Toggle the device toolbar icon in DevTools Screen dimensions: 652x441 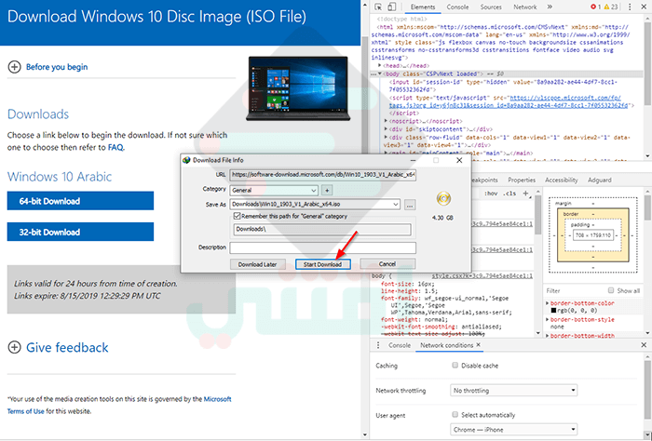click(x=392, y=7)
